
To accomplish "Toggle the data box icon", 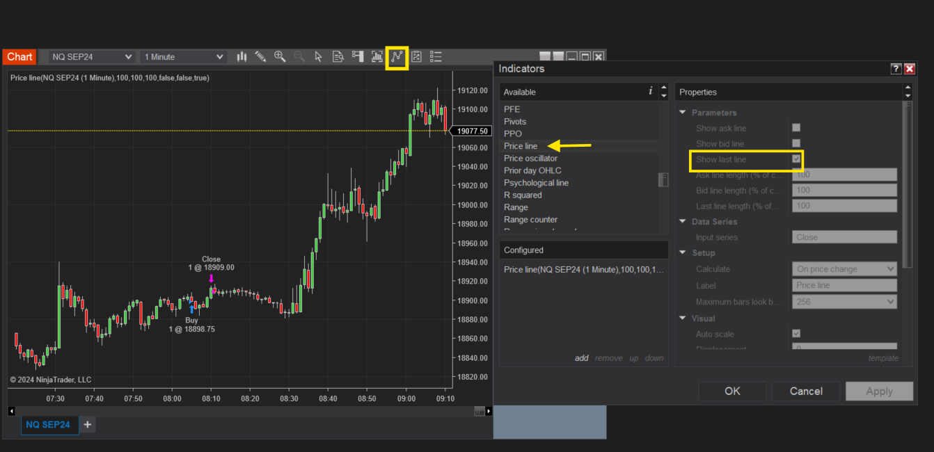I will pyautogui.click(x=338, y=57).
